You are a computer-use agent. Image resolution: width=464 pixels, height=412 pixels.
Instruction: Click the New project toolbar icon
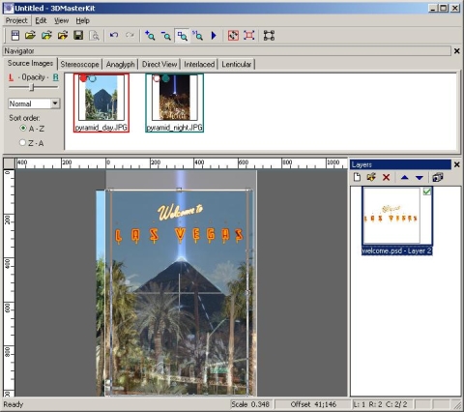pos(15,35)
